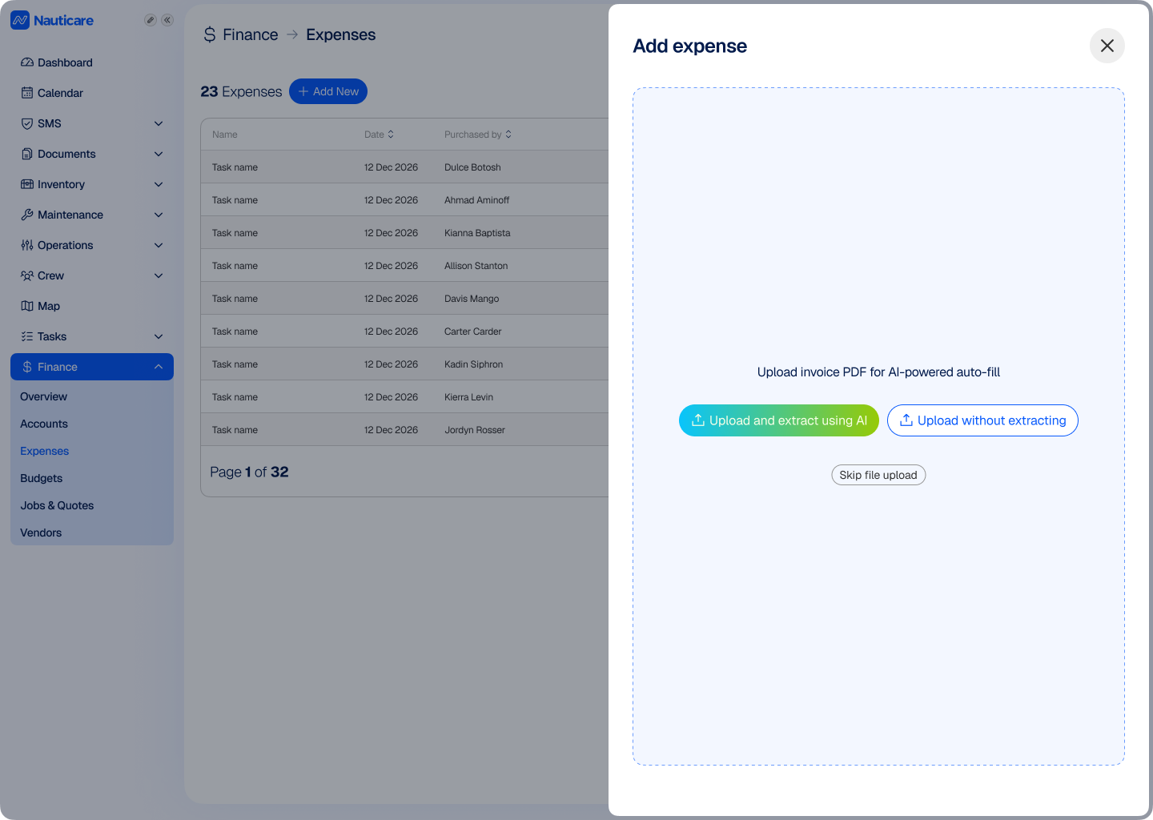Click Finance in the breadcrumb
The image size is (1153, 820).
click(251, 34)
